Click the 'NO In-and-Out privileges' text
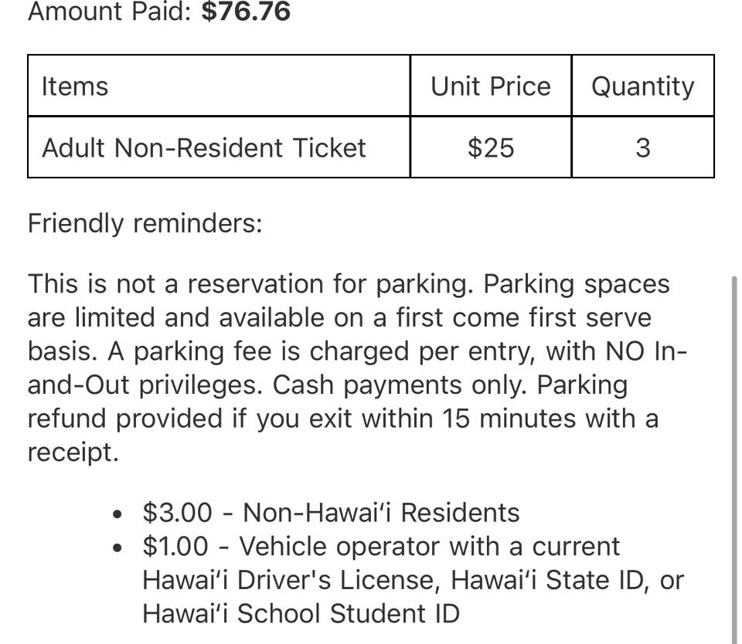 pos(357,368)
